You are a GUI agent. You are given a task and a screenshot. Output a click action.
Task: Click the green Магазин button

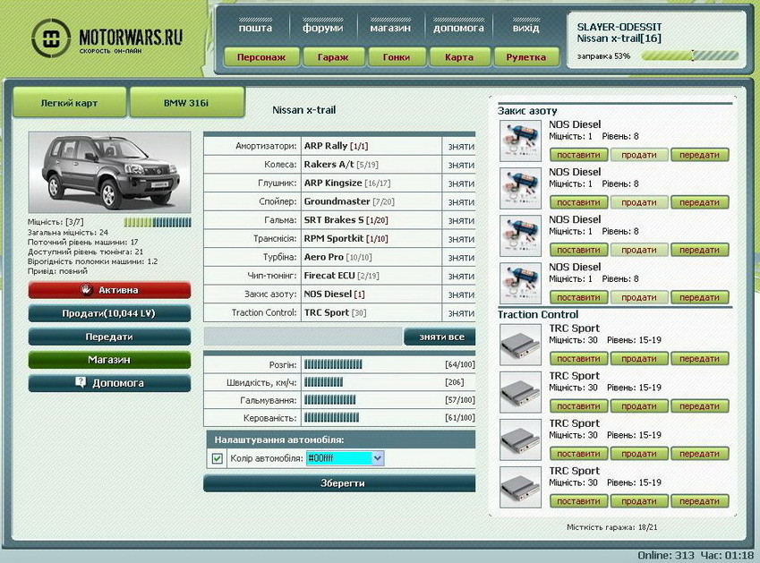[109, 360]
